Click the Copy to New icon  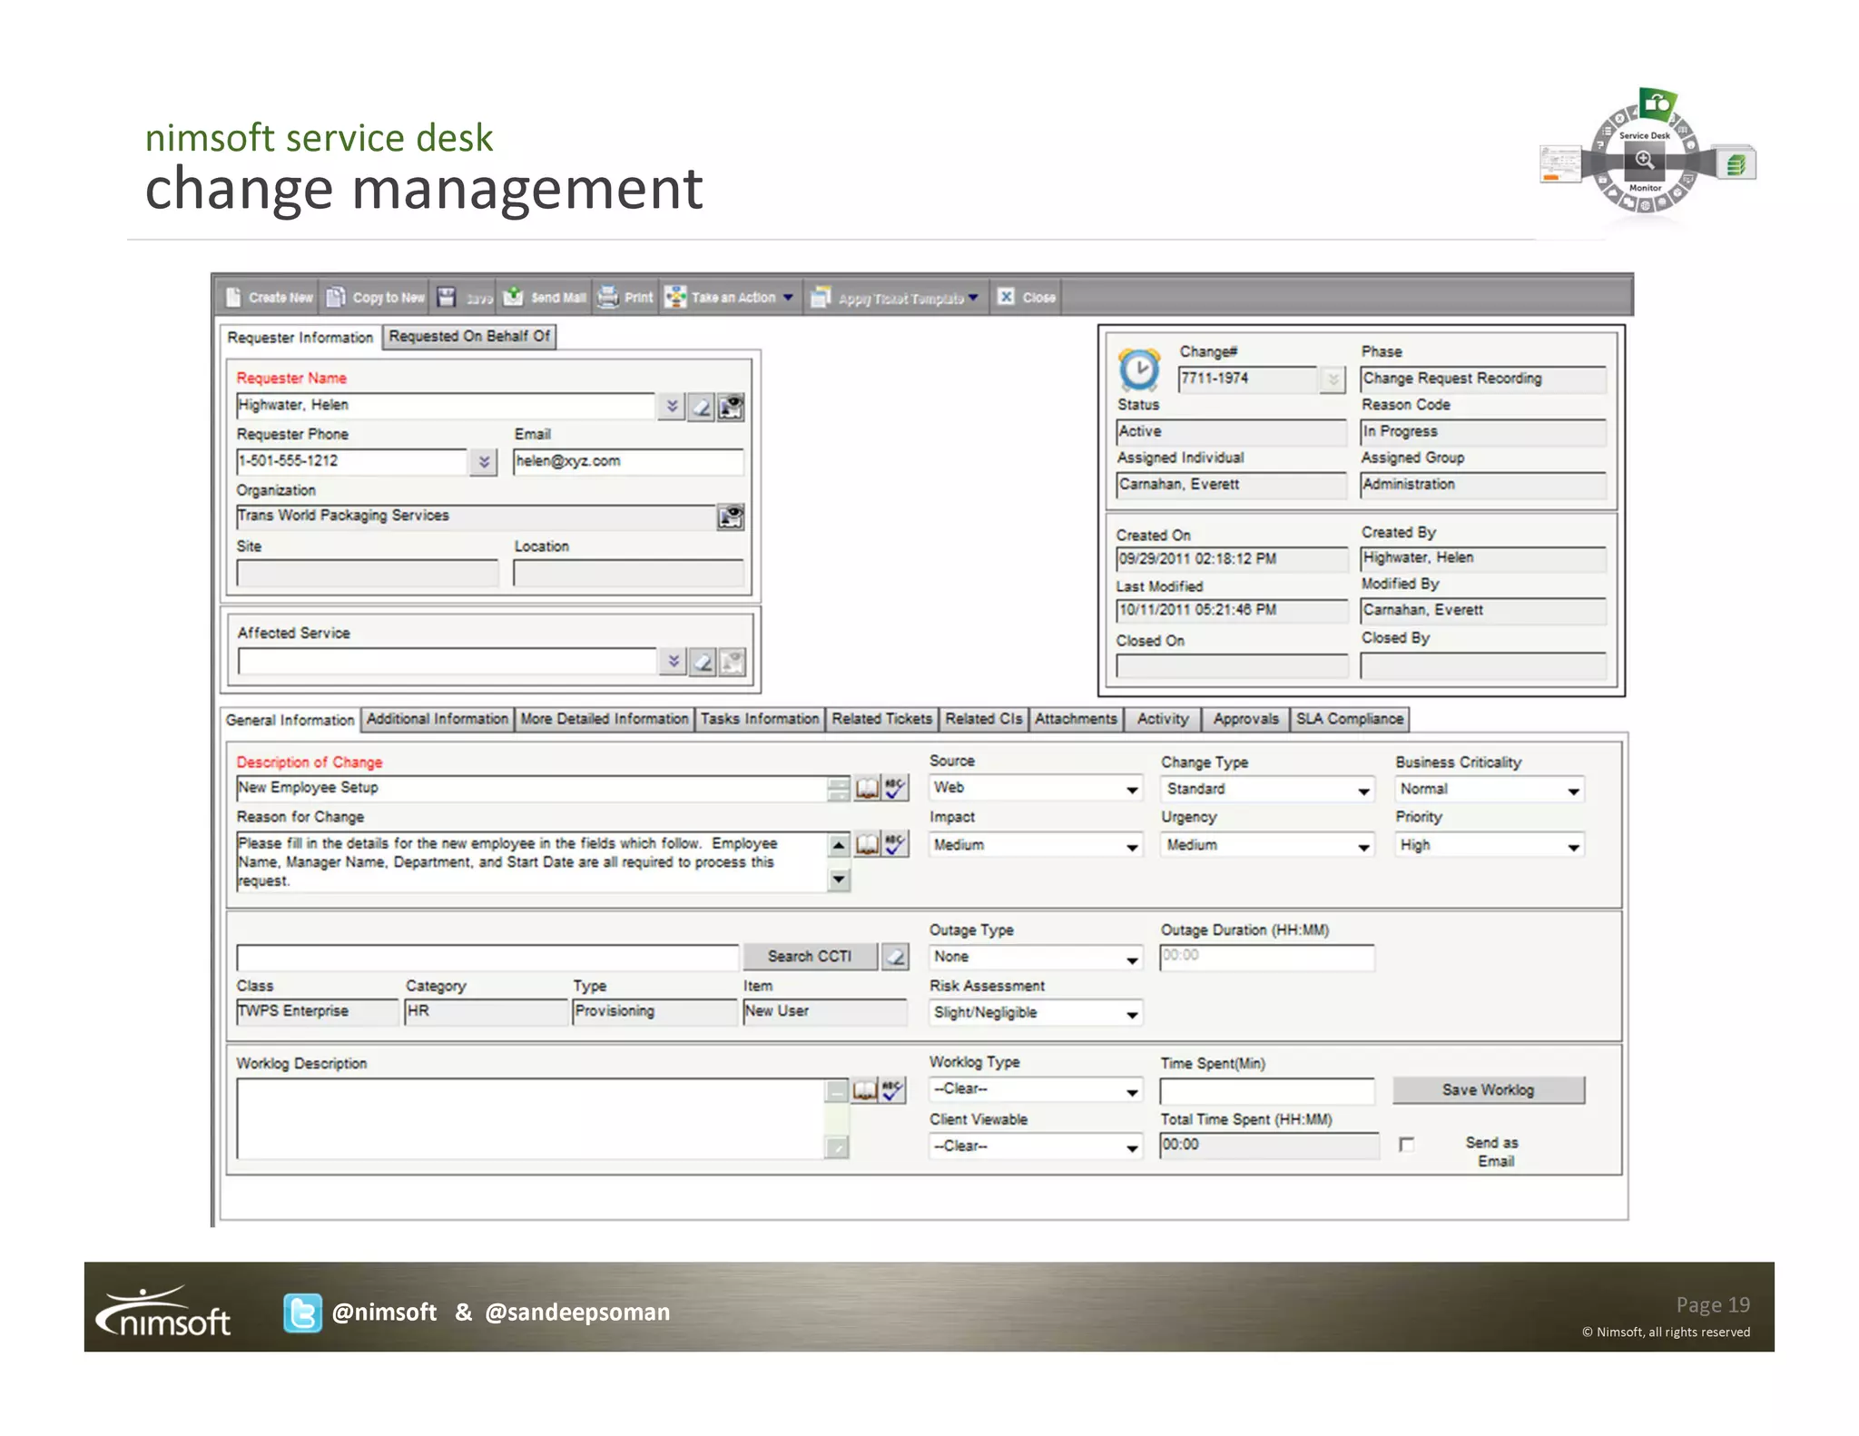[x=336, y=297]
